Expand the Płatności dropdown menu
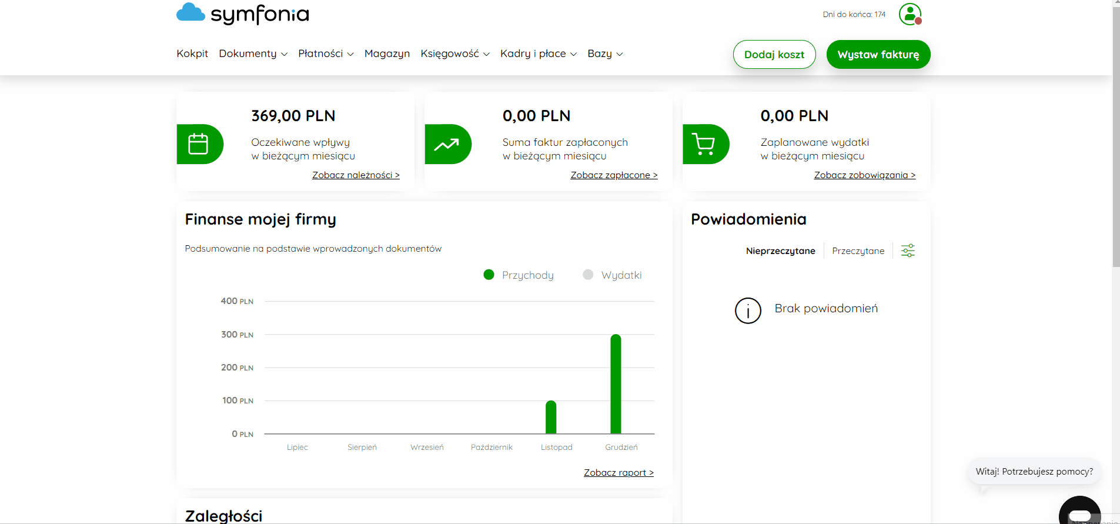The image size is (1120, 524). 326,54
